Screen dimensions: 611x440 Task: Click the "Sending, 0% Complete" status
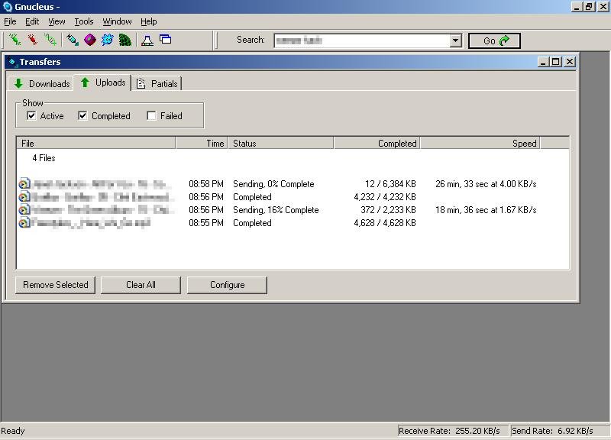point(273,184)
